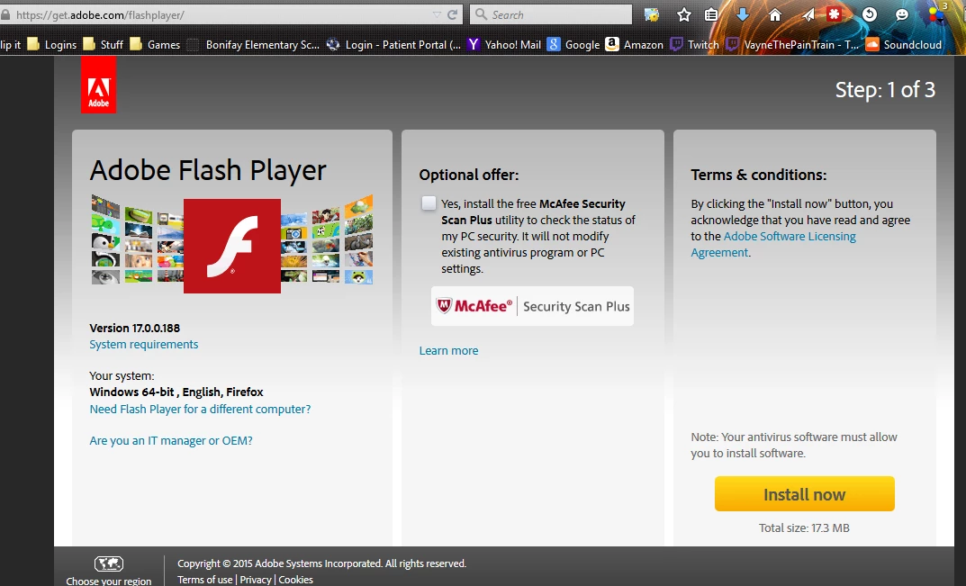The height and width of the screenshot is (586, 966).
Task: Open the Privacy footer link
Action: coord(256,580)
